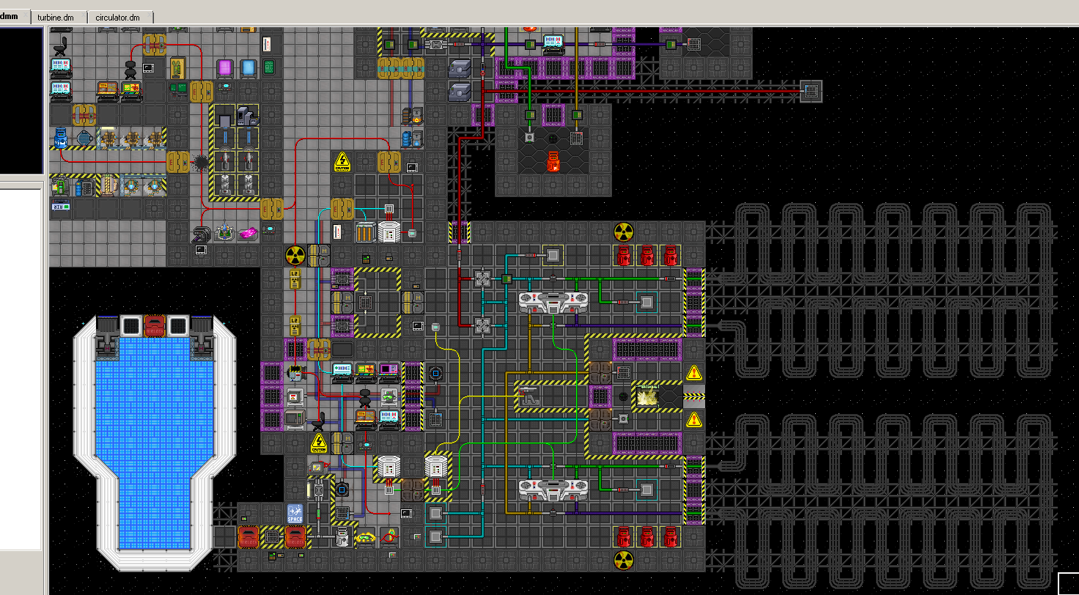Select the upper grey server box
Viewport: 1079px width, 595px height.
point(460,68)
